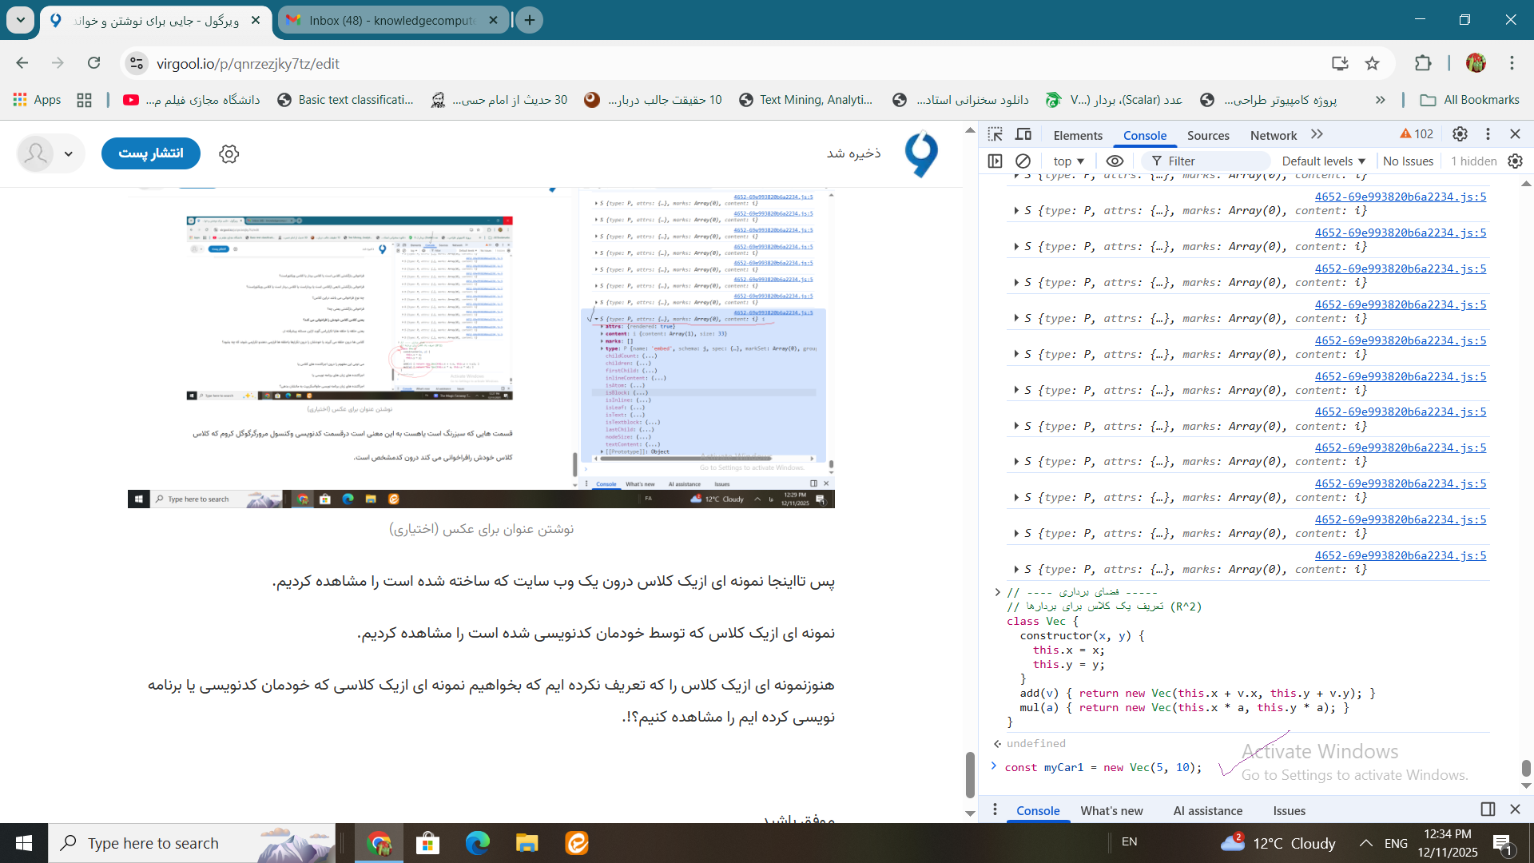
Task: Open the DevTools settings gear
Action: pos(1460,134)
